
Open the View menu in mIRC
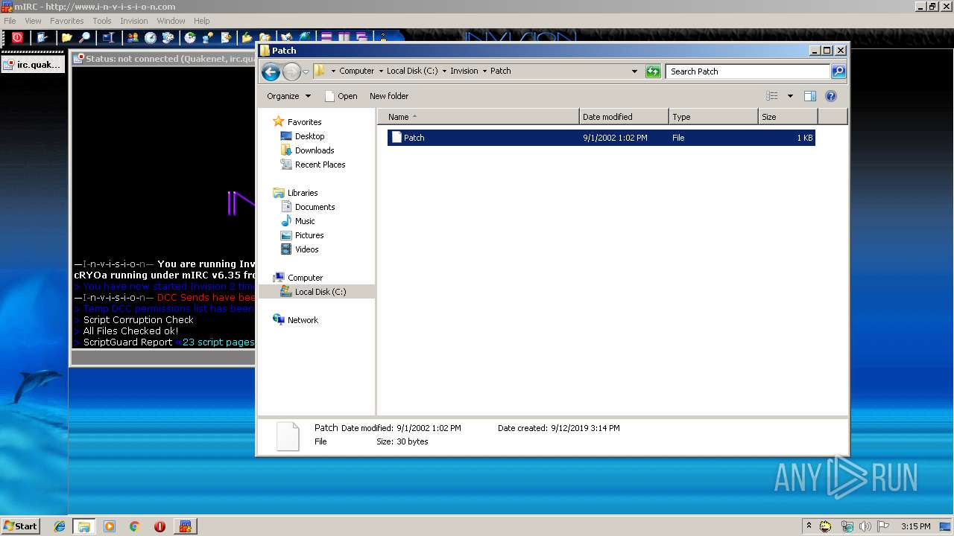[33, 21]
